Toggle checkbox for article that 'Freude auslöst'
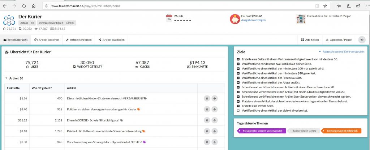This screenshot has height=150, width=370. (238, 78)
